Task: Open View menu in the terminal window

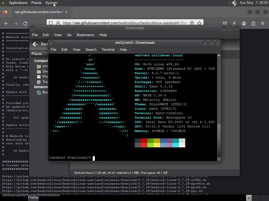Action: pos(76,49)
